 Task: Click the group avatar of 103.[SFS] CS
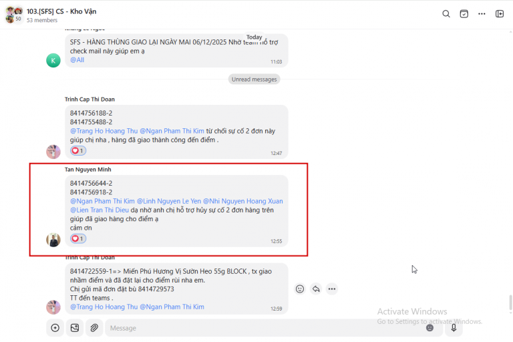pos(14,15)
